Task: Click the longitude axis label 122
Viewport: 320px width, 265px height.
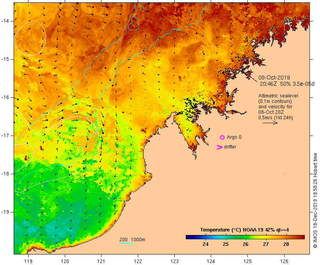Action: (x=138, y=261)
